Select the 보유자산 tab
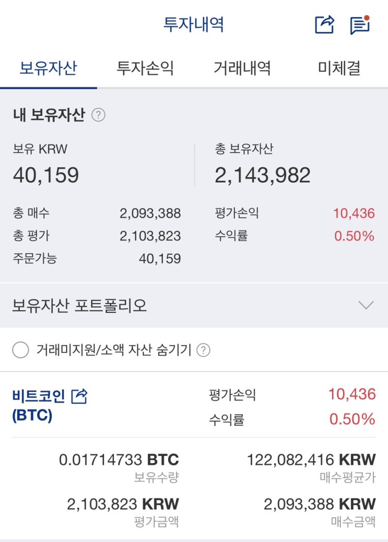 (x=48, y=68)
